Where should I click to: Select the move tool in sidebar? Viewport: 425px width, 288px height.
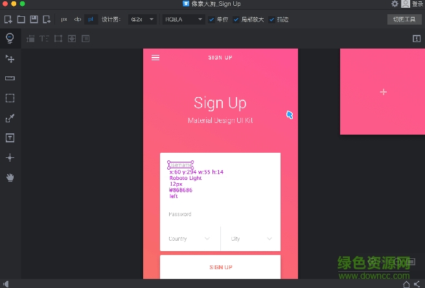click(10, 59)
